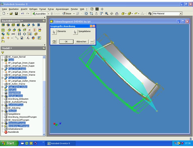The height and width of the screenshot is (148, 193).
Task: Click OK in Gespiegelte Anordnung dialog
Action: tap(66, 42)
